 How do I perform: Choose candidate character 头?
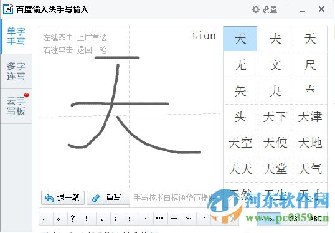240,117
